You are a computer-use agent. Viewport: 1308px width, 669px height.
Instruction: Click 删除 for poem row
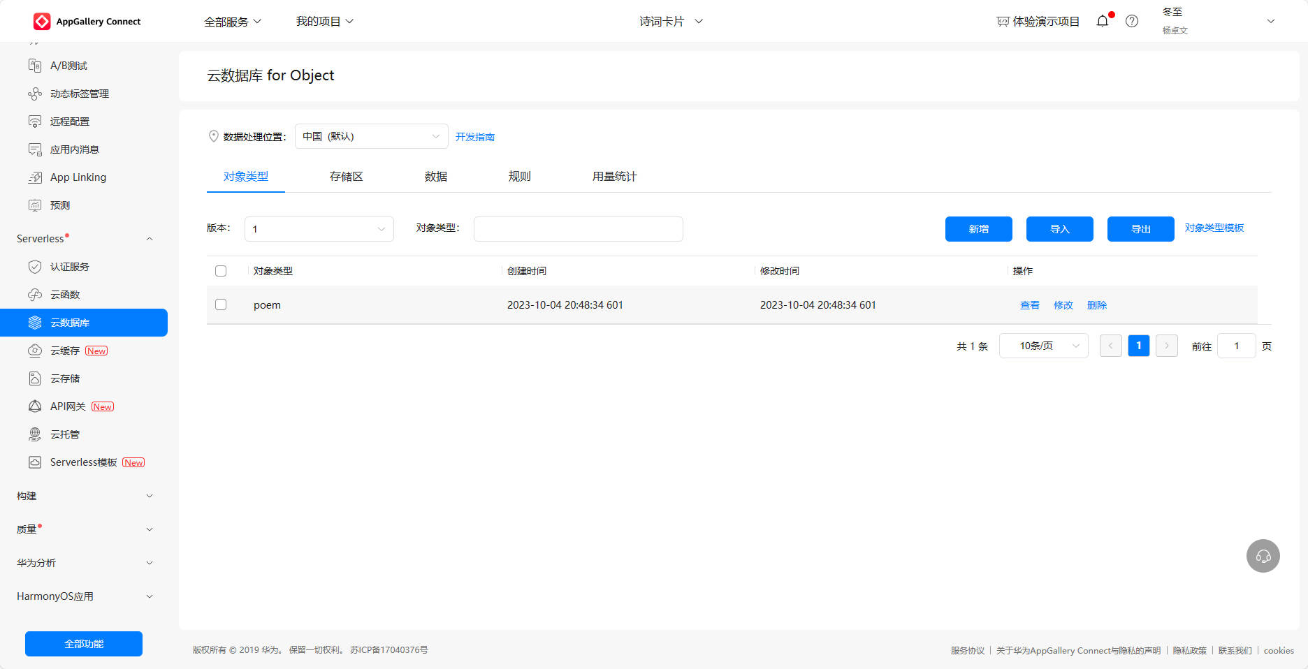(1097, 305)
